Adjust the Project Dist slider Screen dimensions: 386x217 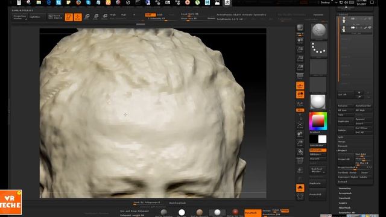(363, 154)
